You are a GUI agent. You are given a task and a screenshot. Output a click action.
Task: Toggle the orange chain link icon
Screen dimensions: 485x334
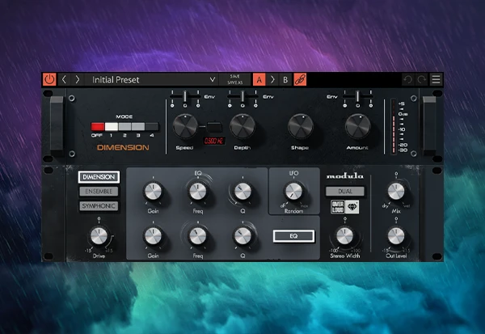[300, 79]
